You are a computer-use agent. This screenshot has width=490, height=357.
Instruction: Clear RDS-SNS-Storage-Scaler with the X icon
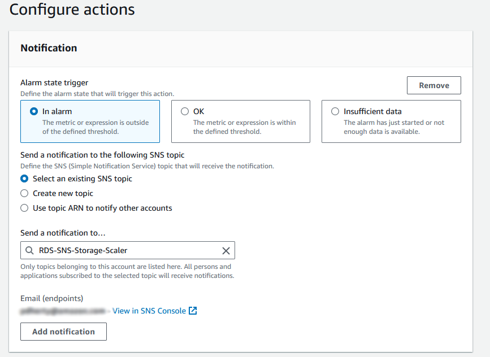point(226,250)
